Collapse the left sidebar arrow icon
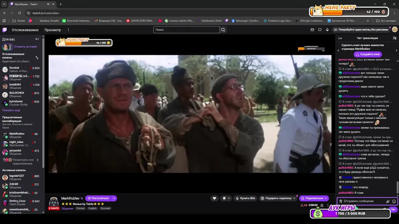399x224 pixels. click(x=37, y=39)
